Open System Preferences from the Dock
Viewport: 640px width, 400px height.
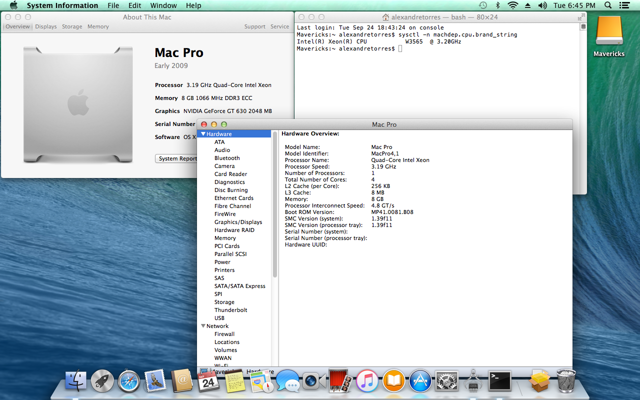click(x=447, y=381)
